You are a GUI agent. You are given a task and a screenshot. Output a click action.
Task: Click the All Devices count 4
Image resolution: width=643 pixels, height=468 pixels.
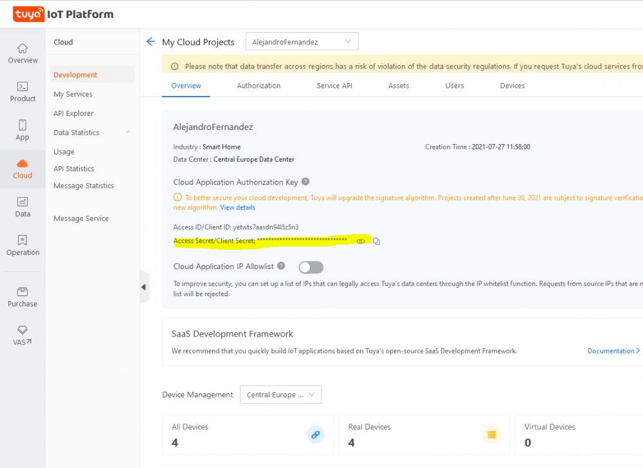[x=175, y=442]
